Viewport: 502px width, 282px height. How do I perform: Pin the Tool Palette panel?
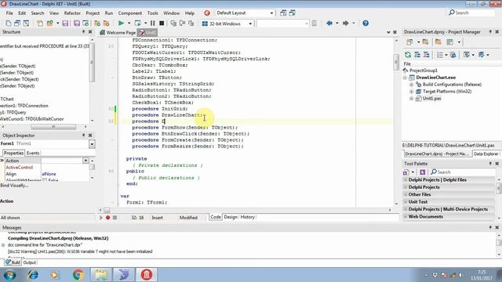(490, 164)
